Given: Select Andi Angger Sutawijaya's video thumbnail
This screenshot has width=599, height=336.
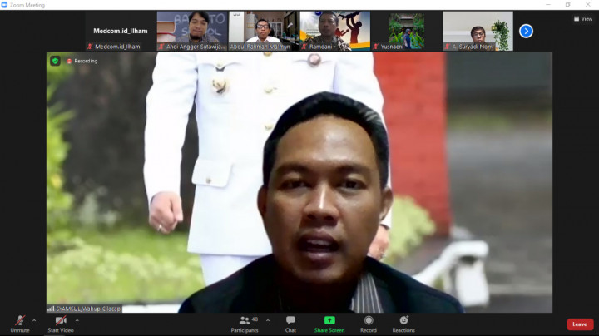Looking at the screenshot, I should tap(192, 31).
